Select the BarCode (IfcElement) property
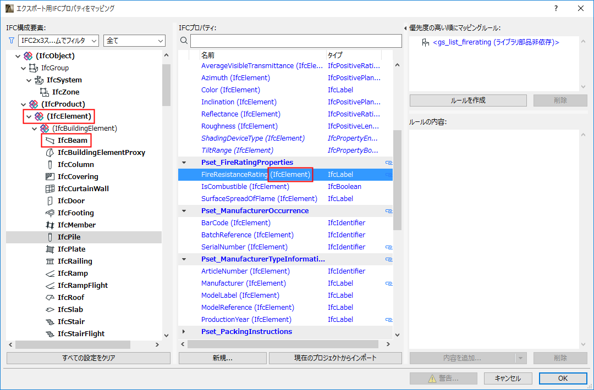 [x=285, y=223]
